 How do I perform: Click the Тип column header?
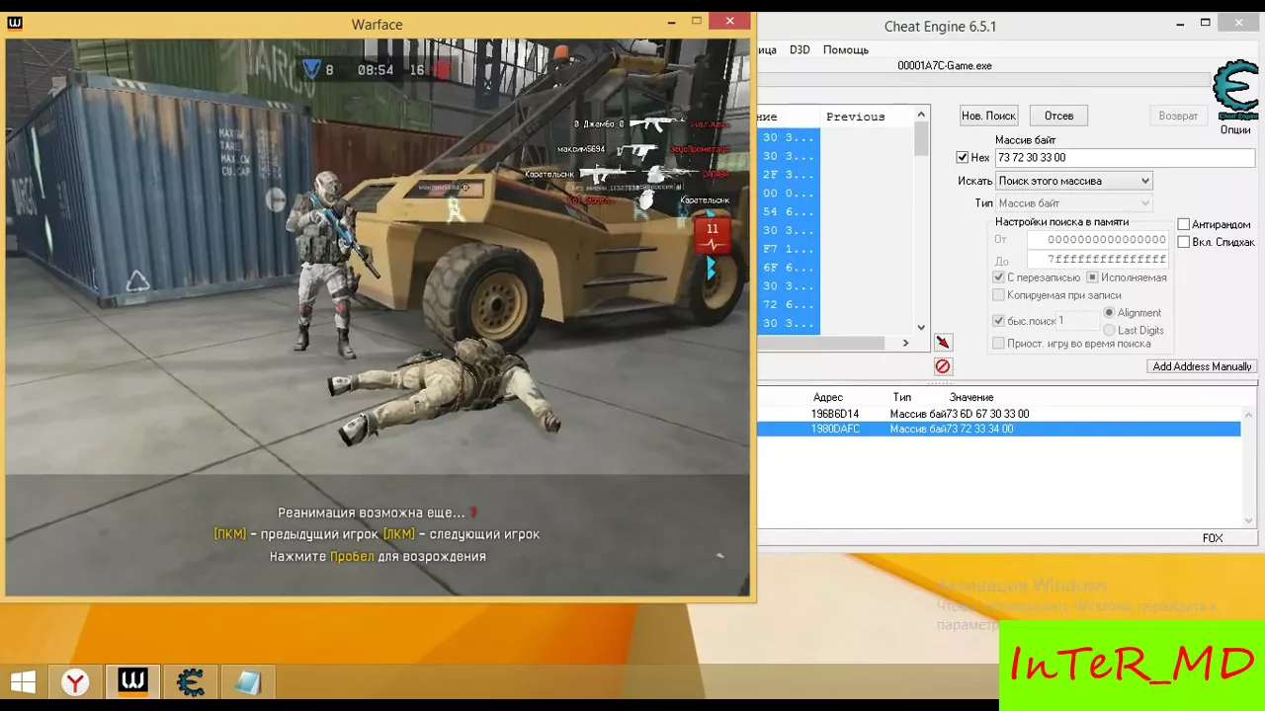[x=902, y=397]
